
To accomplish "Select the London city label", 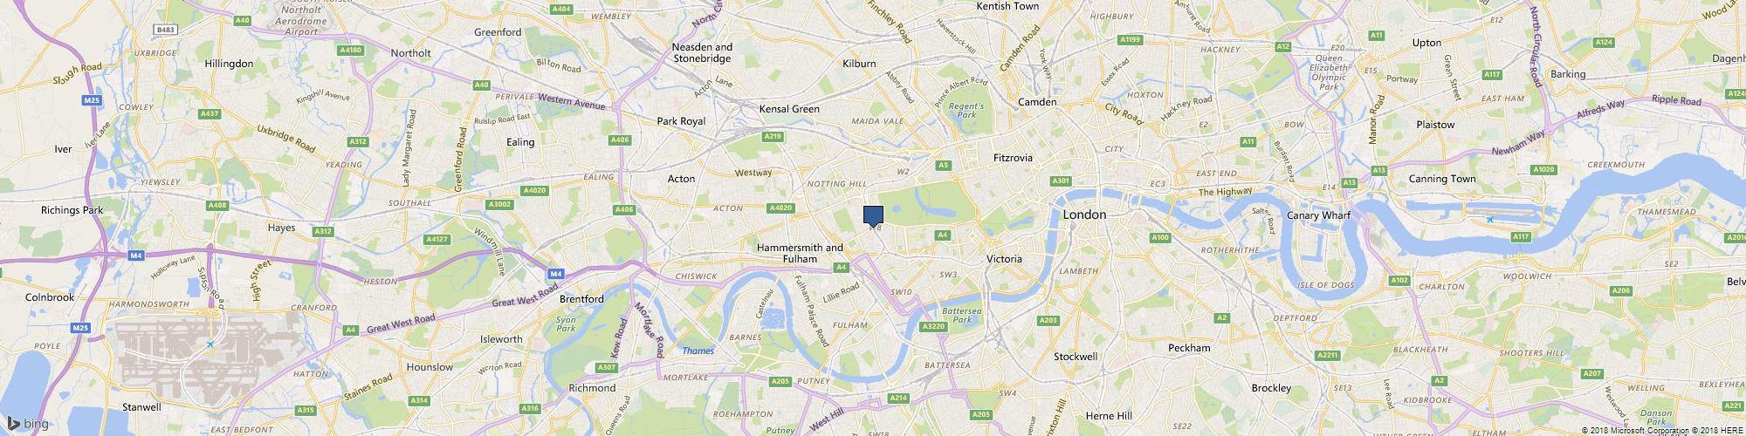I will [x=1084, y=215].
